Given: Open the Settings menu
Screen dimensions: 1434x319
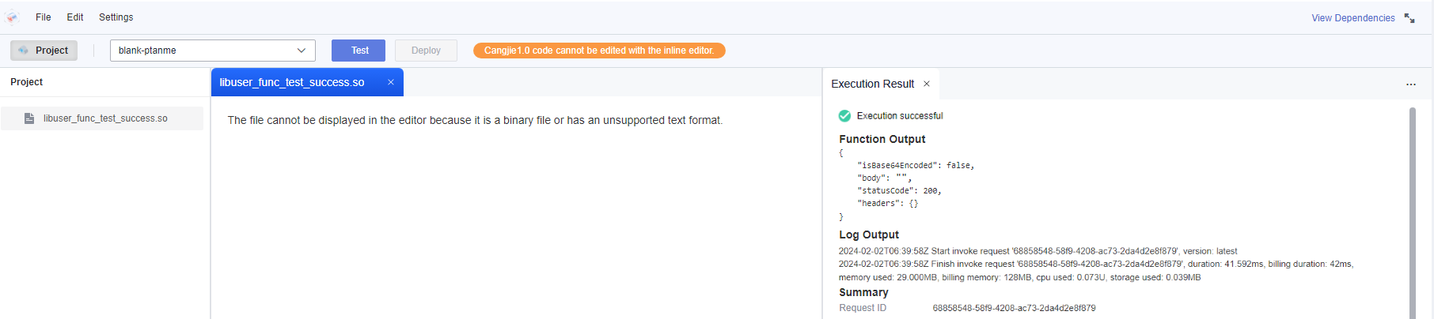Looking at the screenshot, I should [116, 17].
